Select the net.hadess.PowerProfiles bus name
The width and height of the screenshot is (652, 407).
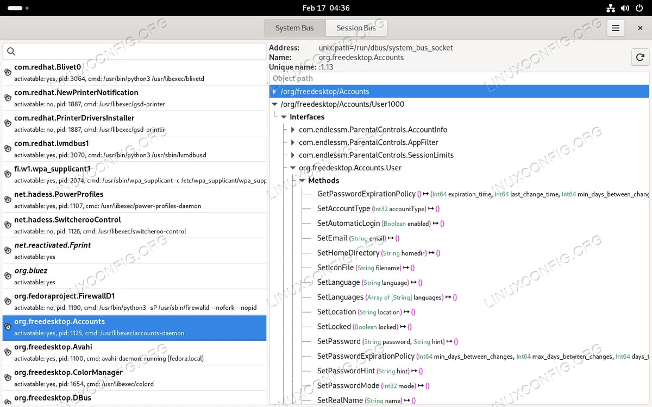[x=134, y=200]
